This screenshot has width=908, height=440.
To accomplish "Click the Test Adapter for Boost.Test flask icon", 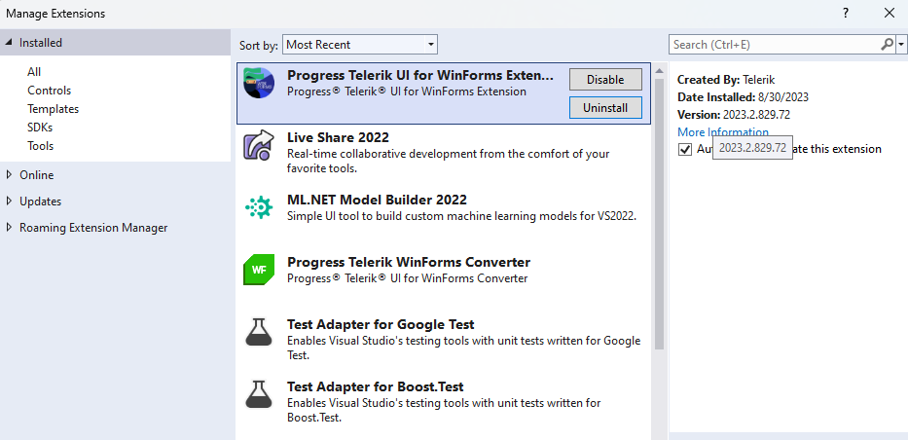I will [258, 393].
